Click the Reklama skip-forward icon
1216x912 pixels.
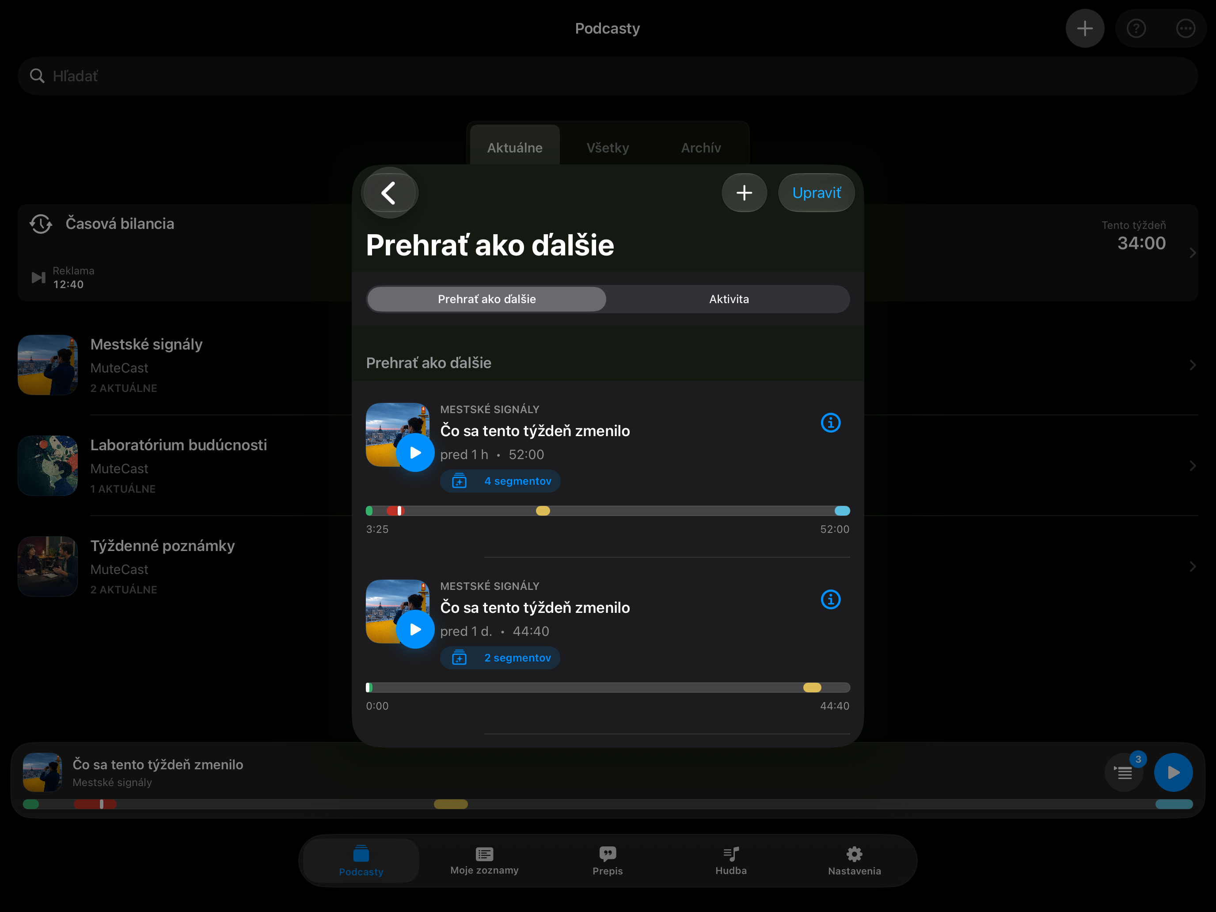38,277
